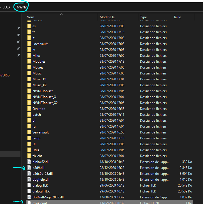Select the dialog.TLK file icon
Image resolution: width=203 pixels, height=204 pixels.
[x=29, y=185]
